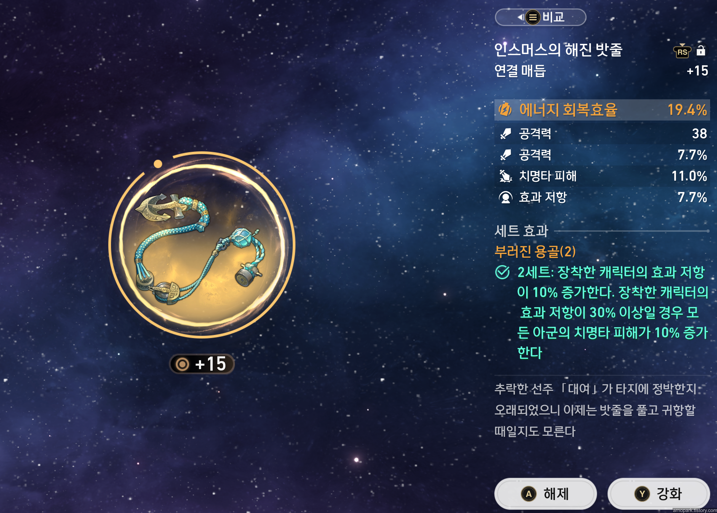Click the 강화 enhance button

(x=659, y=494)
